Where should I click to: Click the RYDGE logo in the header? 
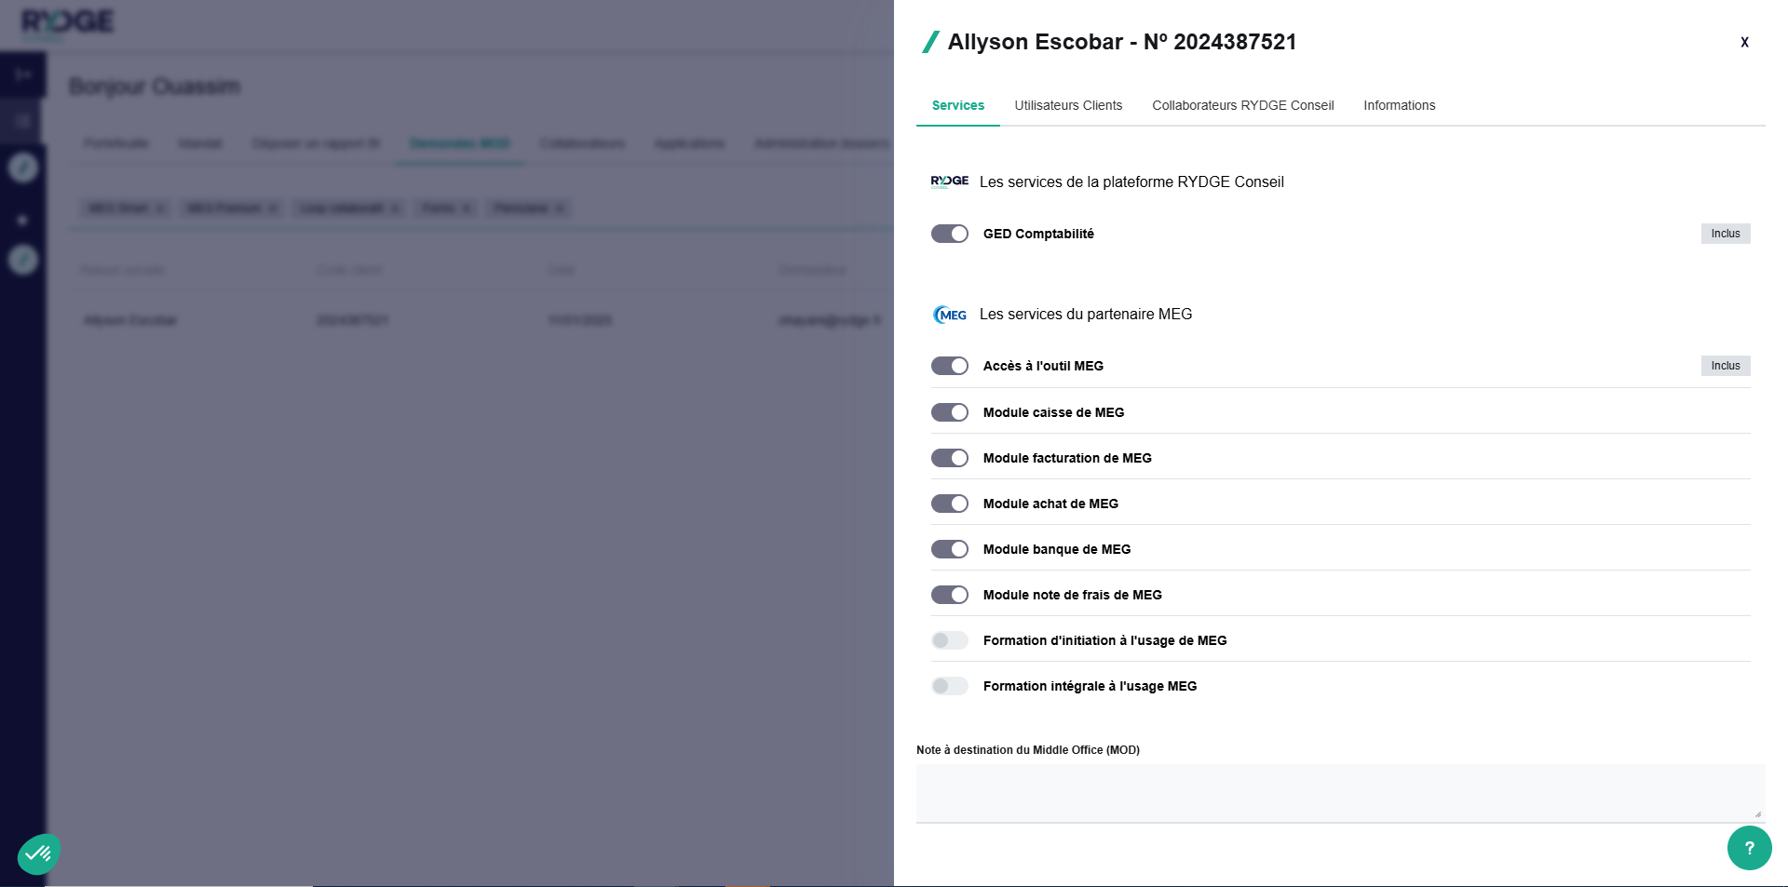point(68,22)
